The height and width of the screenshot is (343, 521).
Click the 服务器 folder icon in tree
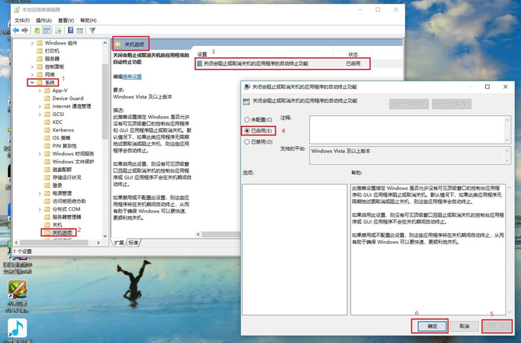coord(40,58)
